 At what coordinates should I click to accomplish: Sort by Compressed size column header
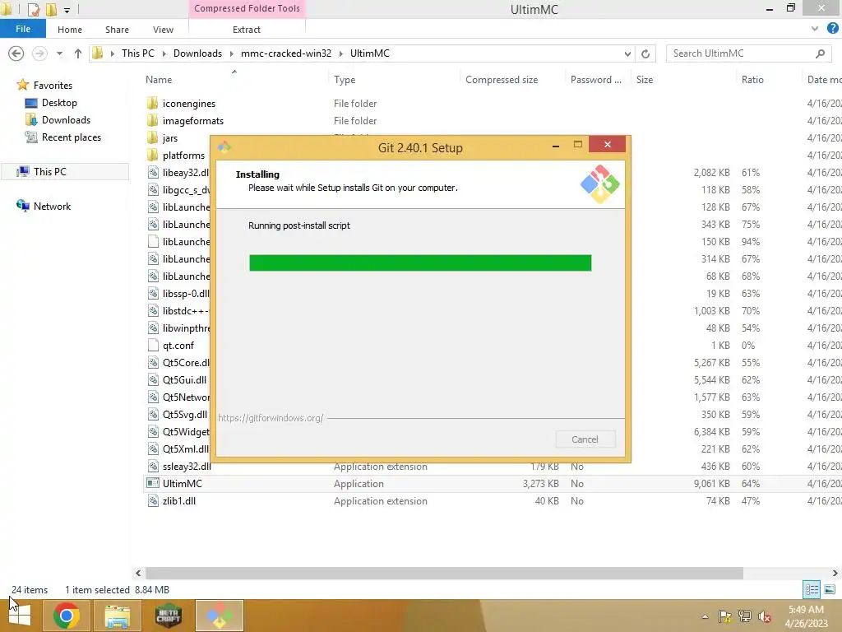click(501, 80)
